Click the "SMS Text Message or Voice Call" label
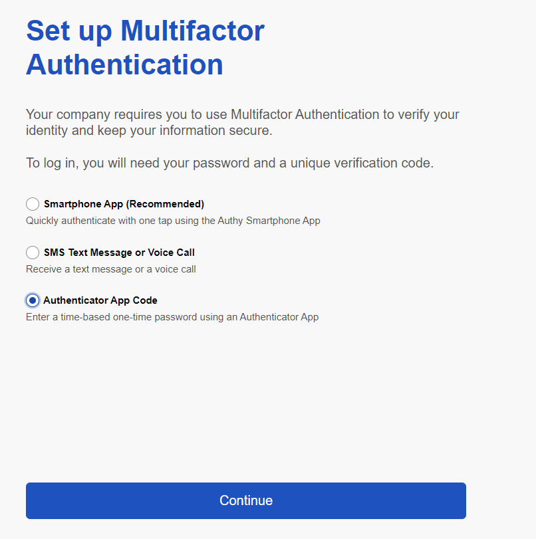The width and height of the screenshot is (536, 539). click(x=119, y=253)
